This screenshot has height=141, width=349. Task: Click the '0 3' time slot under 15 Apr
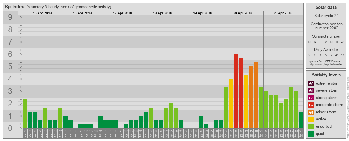(25, 134)
